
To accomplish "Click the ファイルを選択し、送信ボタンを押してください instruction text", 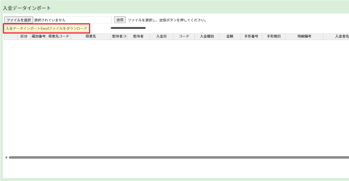I will coord(167,20).
